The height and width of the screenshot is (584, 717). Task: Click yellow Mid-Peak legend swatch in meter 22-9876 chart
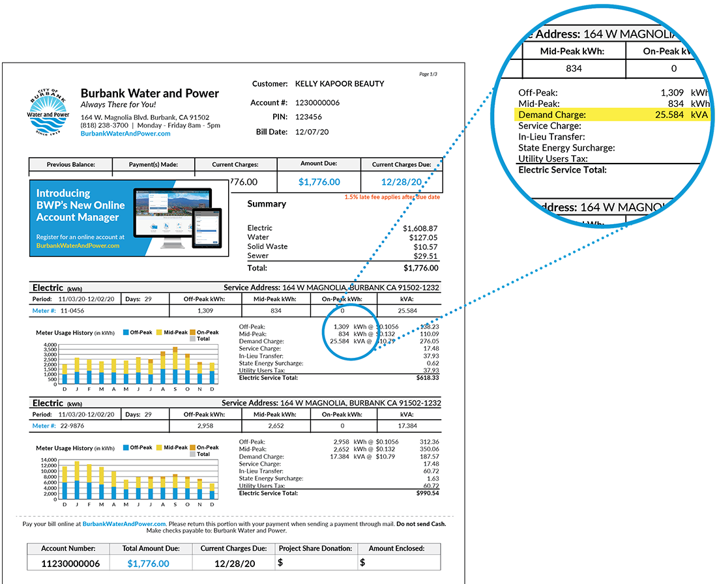(x=159, y=448)
